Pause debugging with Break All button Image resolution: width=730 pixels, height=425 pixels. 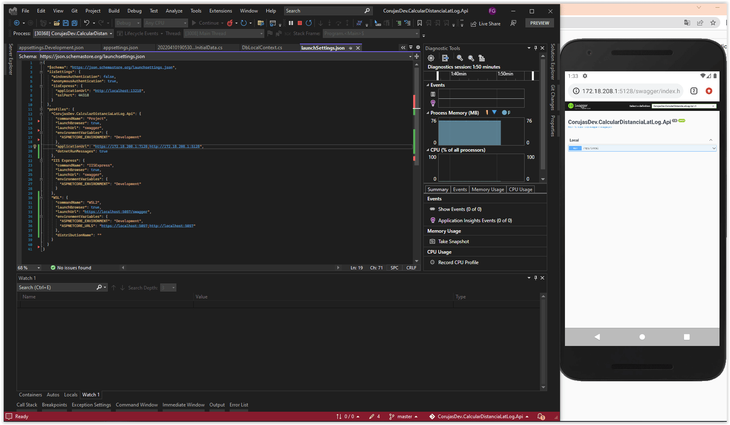click(x=291, y=23)
